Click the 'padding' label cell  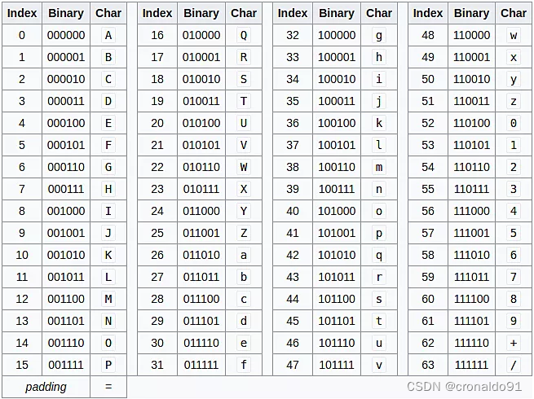[x=46, y=387]
